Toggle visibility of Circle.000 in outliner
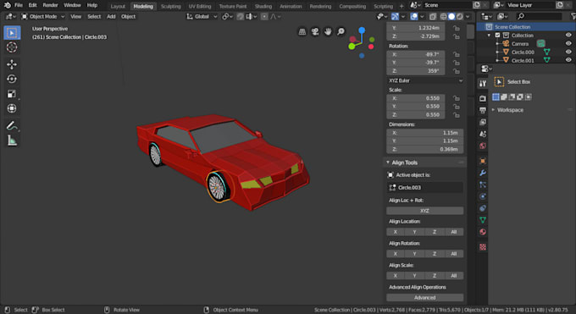Image resolution: width=576 pixels, height=314 pixels. tap(568, 52)
